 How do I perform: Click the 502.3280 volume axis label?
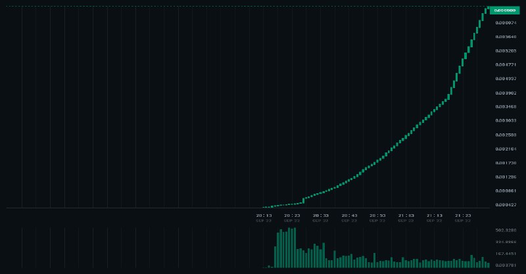(x=506, y=231)
